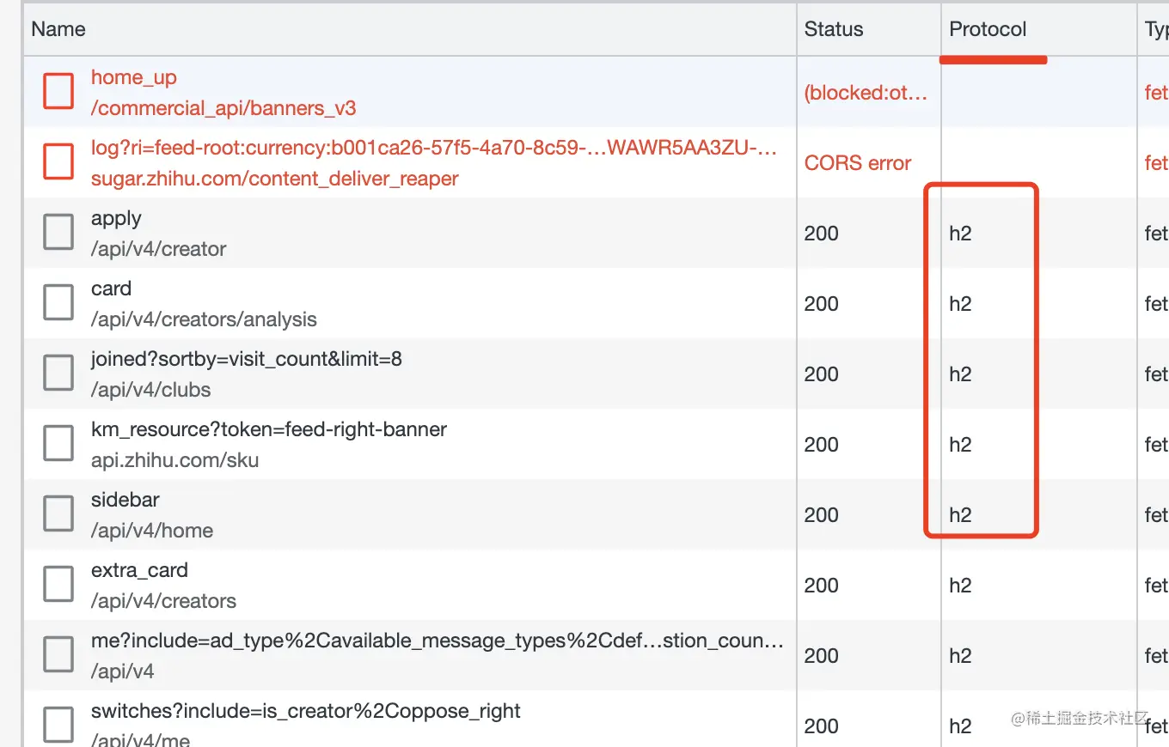Click the icon beside me?include=ad_type request
Image resolution: width=1169 pixels, height=747 pixels.
click(x=58, y=654)
